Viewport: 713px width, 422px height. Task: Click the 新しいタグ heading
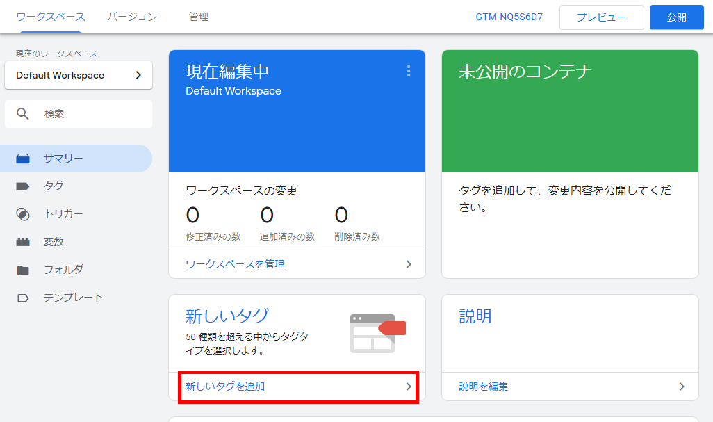[227, 316]
